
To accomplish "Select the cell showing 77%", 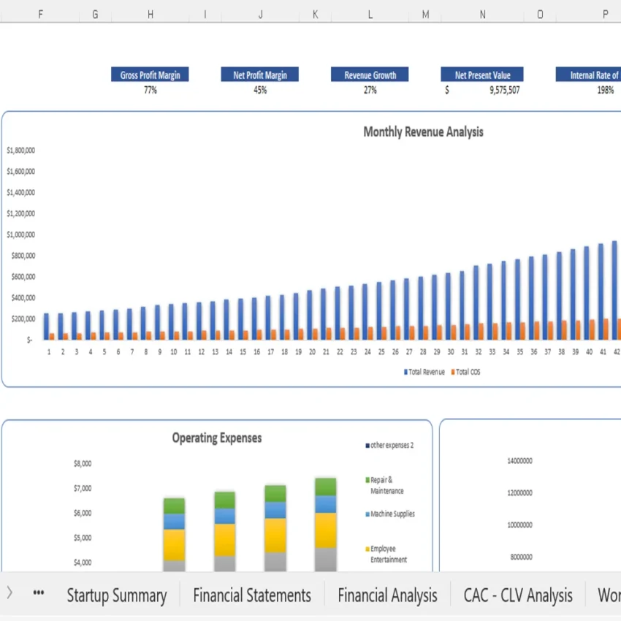I will 150,90.
